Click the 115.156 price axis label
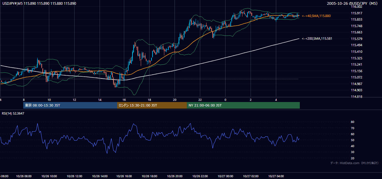The height and width of the screenshot is (179, 382). (356, 71)
